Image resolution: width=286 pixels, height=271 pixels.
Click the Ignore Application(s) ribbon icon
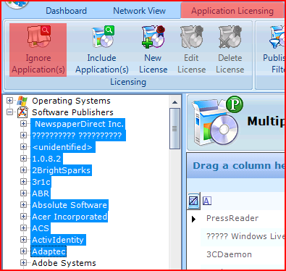(38, 37)
